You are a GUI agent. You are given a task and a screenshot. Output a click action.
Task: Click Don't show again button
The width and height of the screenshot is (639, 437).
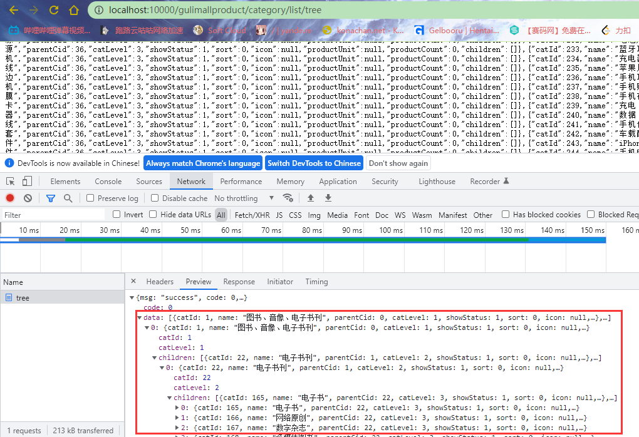[398, 163]
